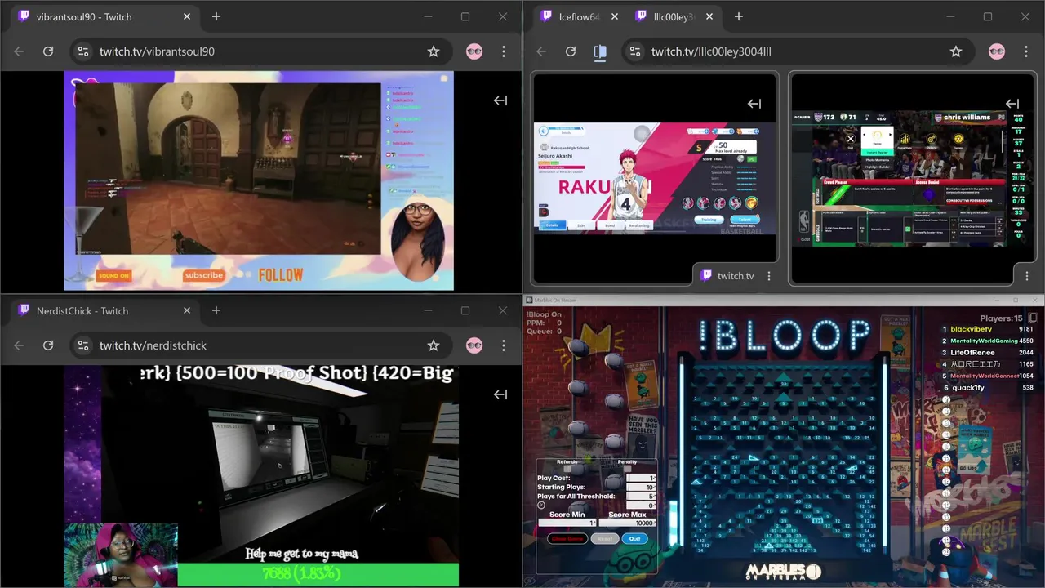Go back in the vibrantsoul90 window
The width and height of the screenshot is (1045, 588).
pyautogui.click(x=19, y=51)
